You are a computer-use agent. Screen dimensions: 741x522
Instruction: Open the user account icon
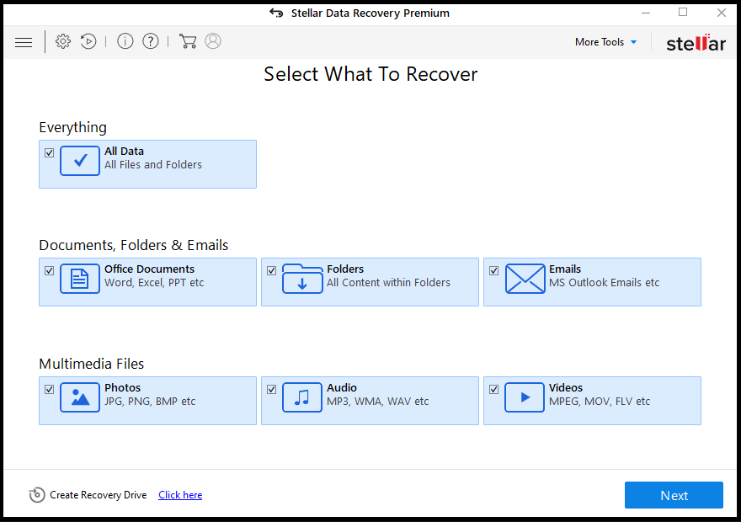[213, 41]
